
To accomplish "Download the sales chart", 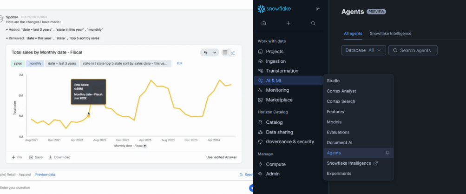I will point(59,157).
